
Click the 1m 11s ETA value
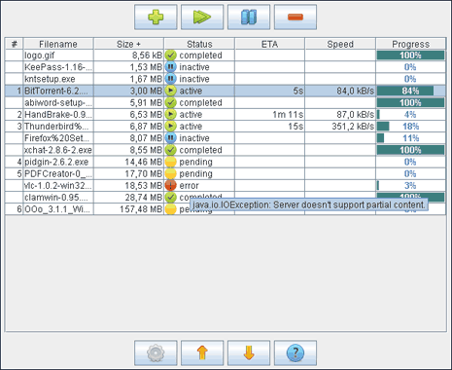(288, 115)
